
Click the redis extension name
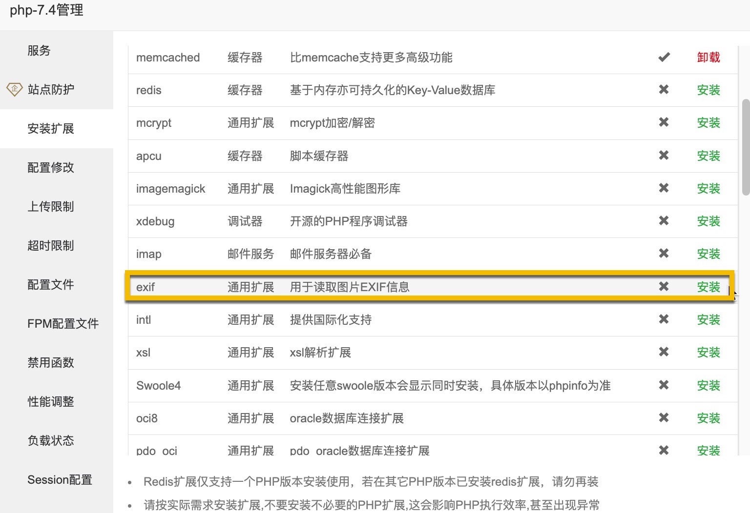[149, 90]
